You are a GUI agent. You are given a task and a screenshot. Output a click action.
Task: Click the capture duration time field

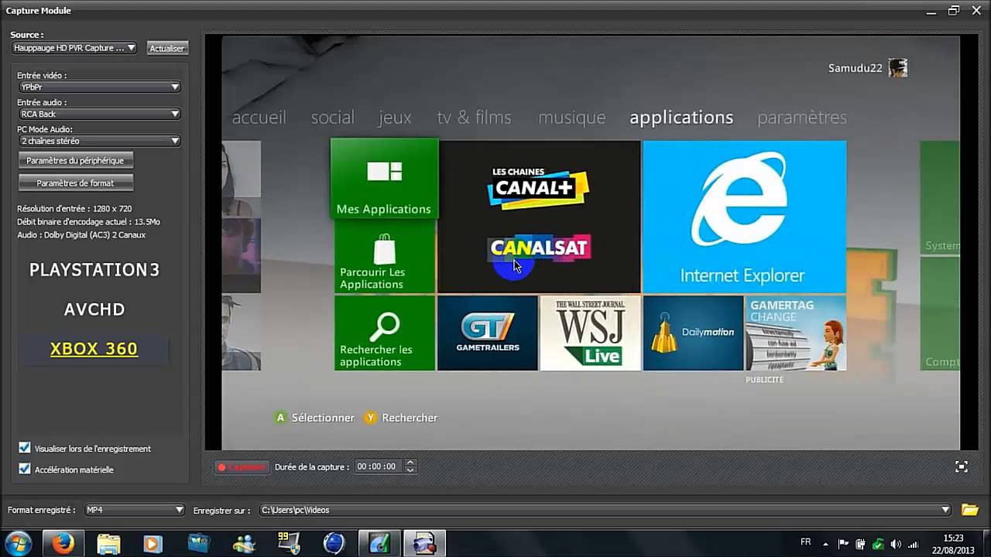coord(378,466)
